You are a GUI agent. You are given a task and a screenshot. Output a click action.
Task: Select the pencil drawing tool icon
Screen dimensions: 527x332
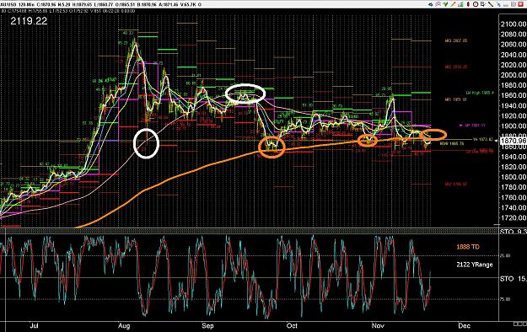tap(453, 4)
